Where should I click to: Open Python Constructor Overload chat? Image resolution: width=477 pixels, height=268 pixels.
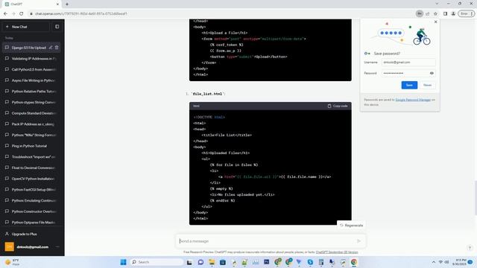(31, 211)
